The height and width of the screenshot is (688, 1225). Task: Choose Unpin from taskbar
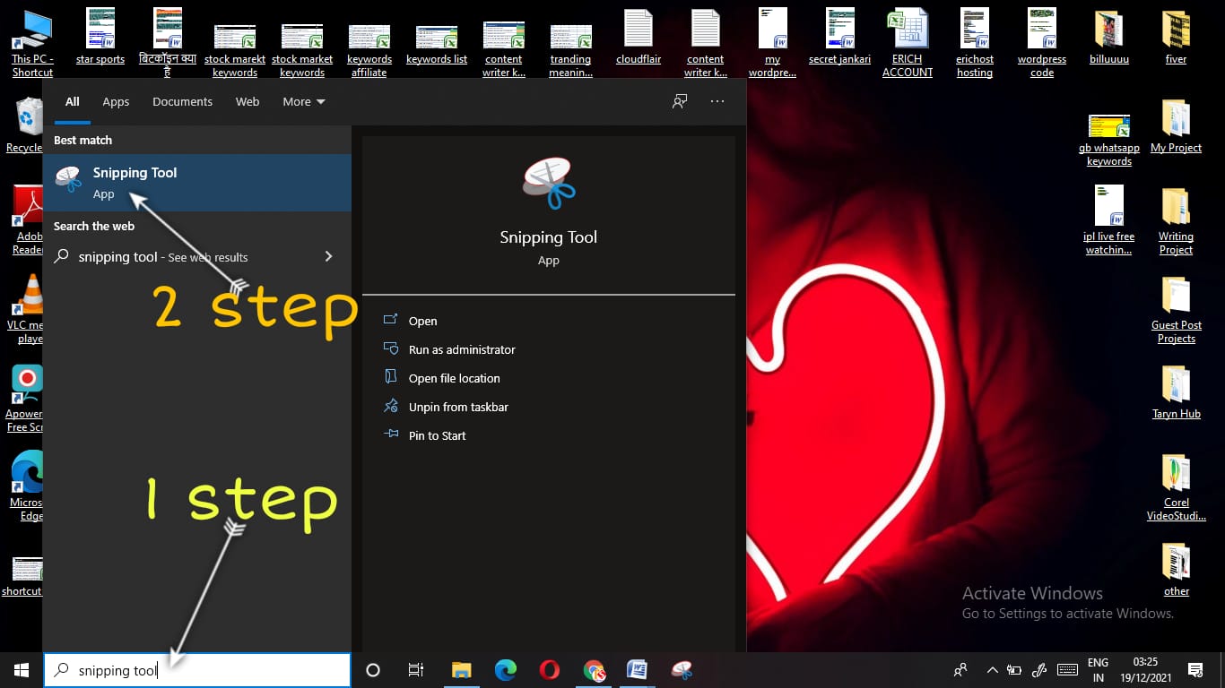click(x=458, y=407)
